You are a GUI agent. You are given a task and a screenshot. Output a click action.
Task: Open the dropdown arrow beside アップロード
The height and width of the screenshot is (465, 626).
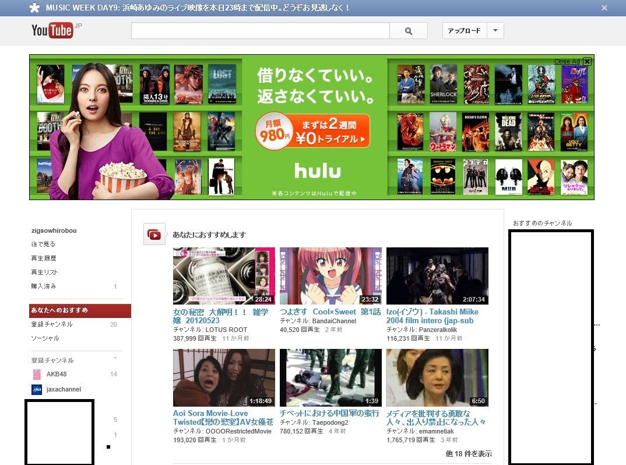pos(495,31)
